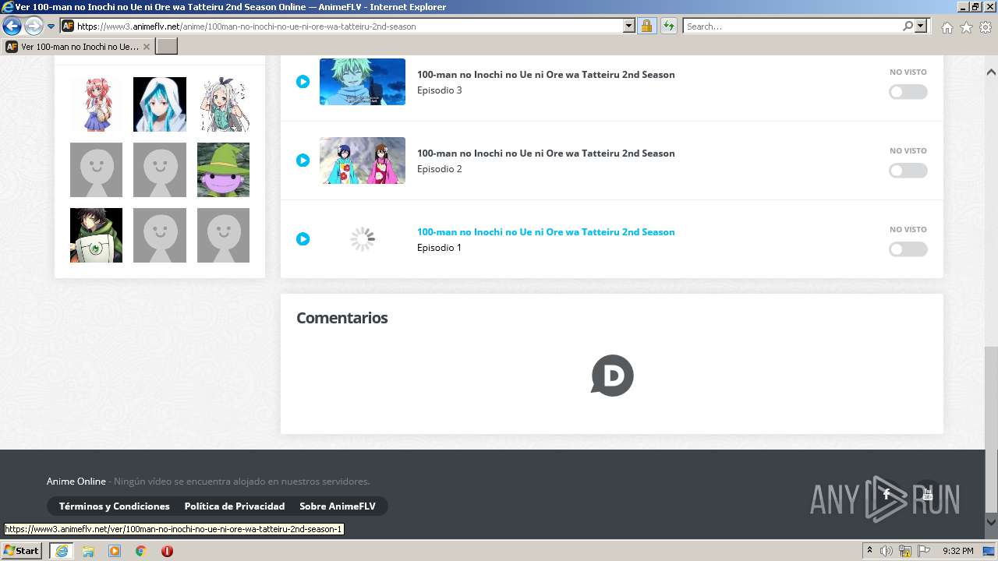Toggle the NO VISTO switch for Episodio 1
This screenshot has height=561, width=998.
coord(908,249)
